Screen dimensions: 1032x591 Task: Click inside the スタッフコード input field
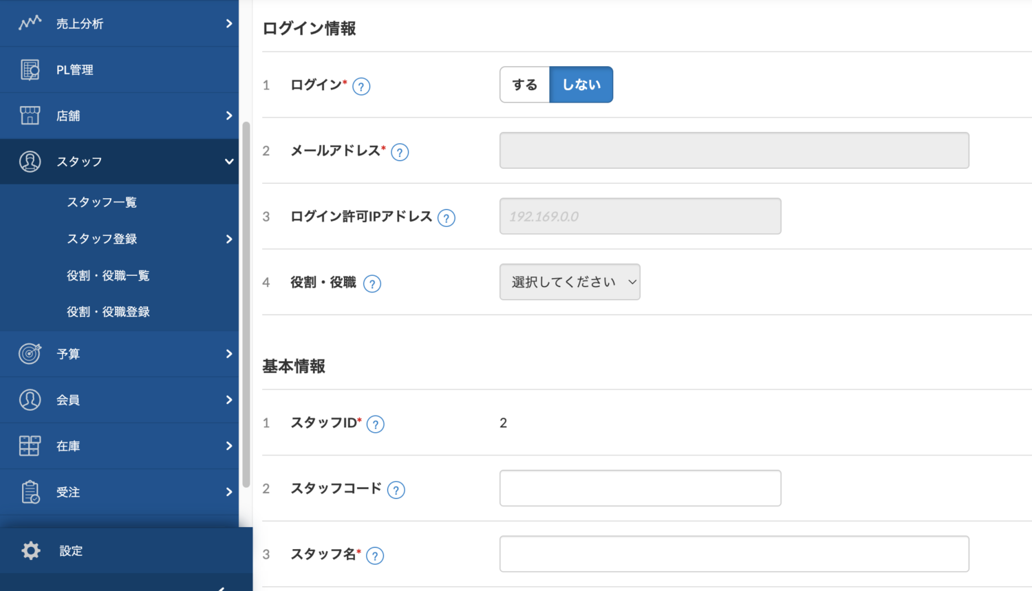coord(639,488)
